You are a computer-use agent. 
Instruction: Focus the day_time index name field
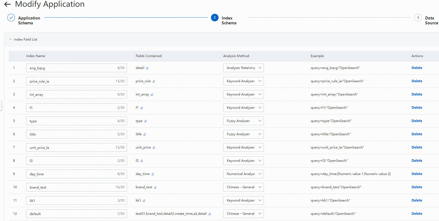point(77,174)
